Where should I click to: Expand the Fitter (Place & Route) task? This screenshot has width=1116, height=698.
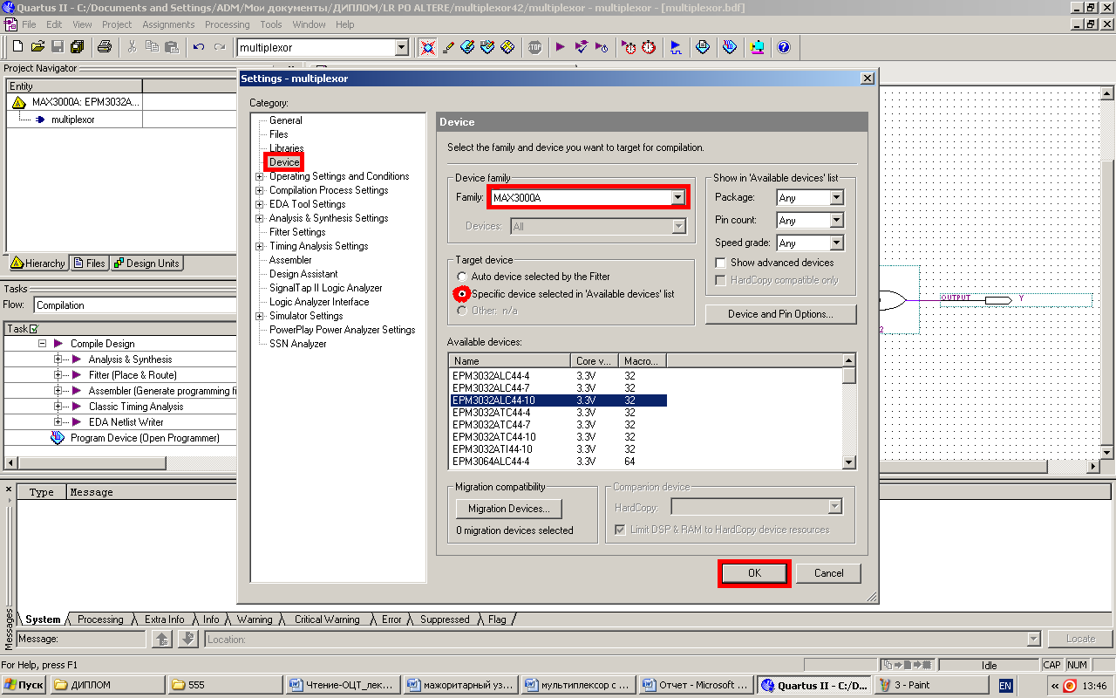tap(58, 375)
